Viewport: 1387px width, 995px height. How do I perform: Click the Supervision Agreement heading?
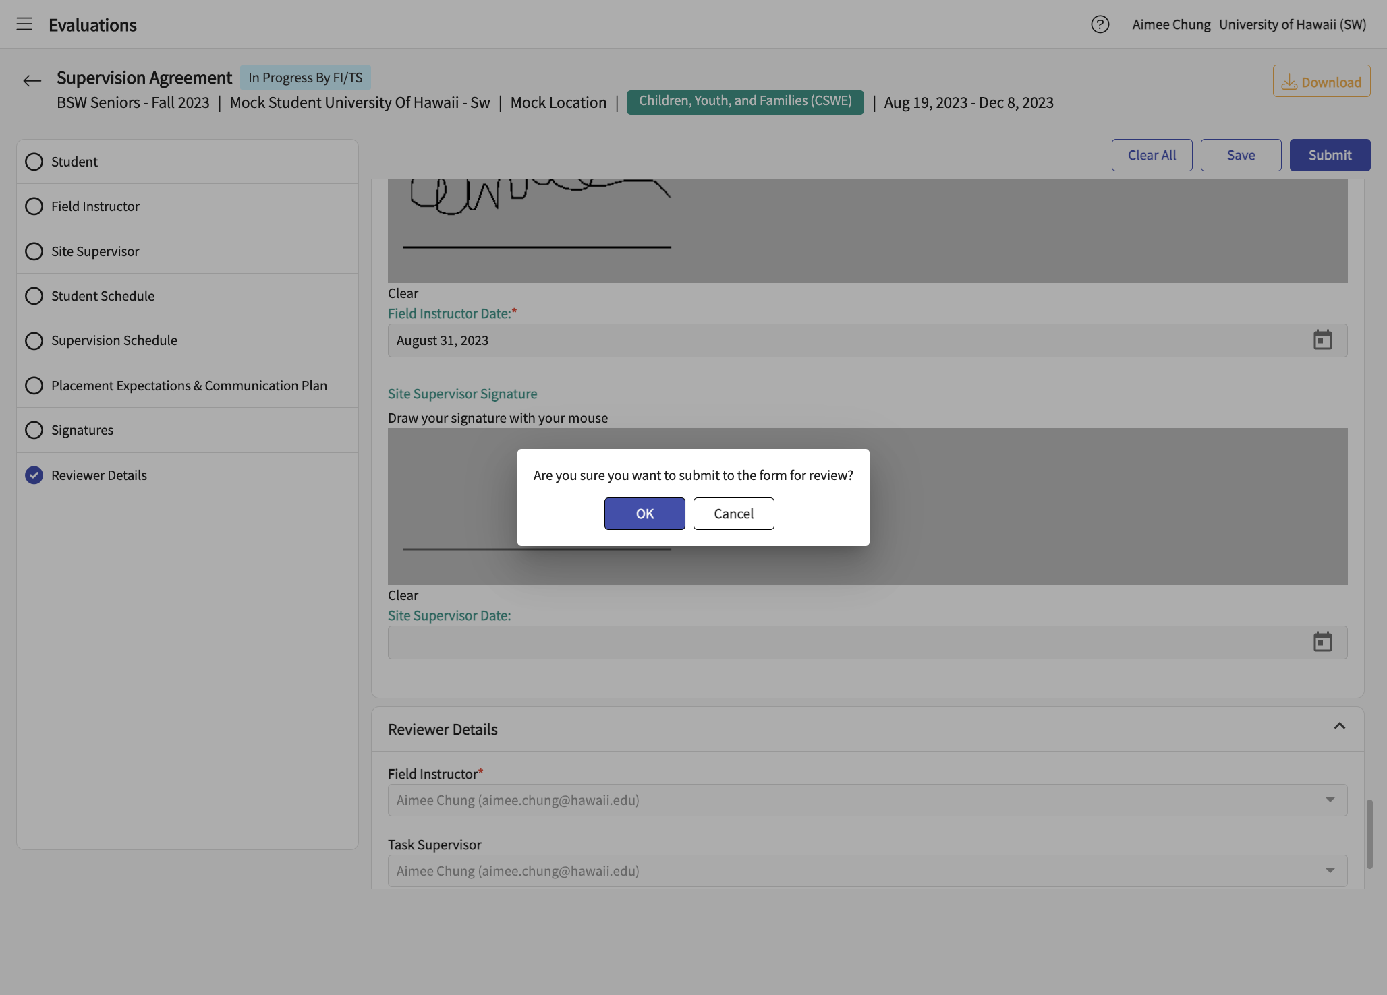click(x=144, y=78)
